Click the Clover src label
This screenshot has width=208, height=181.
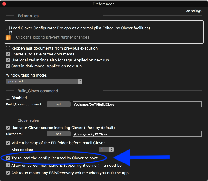(14, 134)
